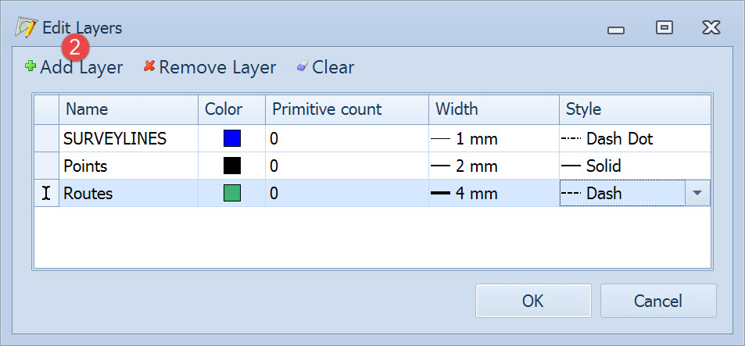Click the green Routes color swatch
The height and width of the screenshot is (346, 745).
pos(231,193)
